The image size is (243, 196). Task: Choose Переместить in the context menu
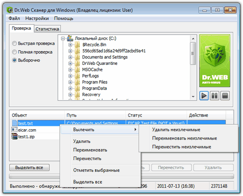coord(99,158)
